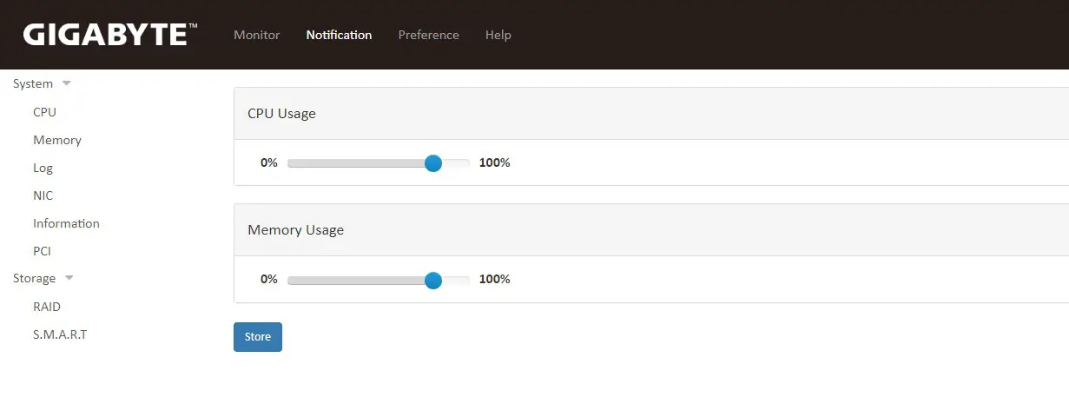Open the RAID storage page
The image size is (1069, 417).
click(47, 307)
